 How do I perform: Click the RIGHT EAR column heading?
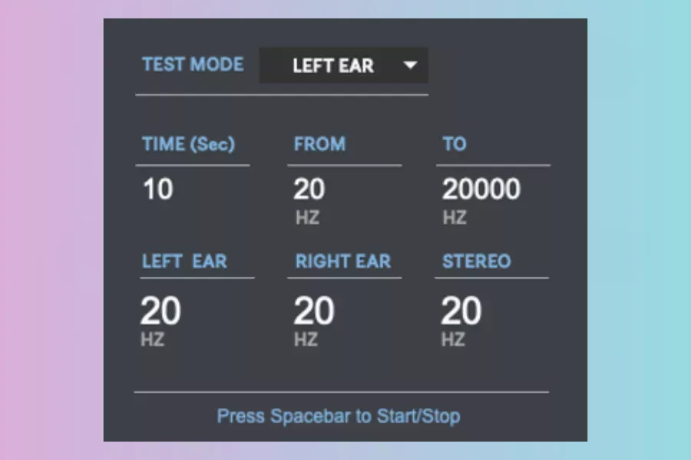coord(343,261)
